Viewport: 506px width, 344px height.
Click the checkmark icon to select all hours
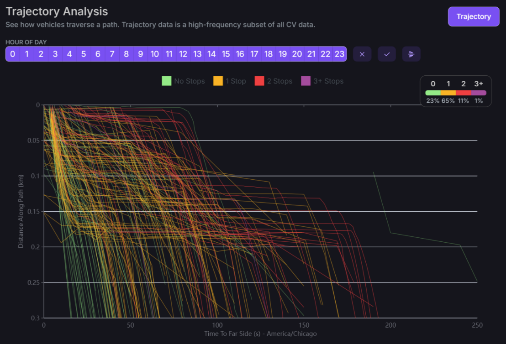tap(387, 54)
